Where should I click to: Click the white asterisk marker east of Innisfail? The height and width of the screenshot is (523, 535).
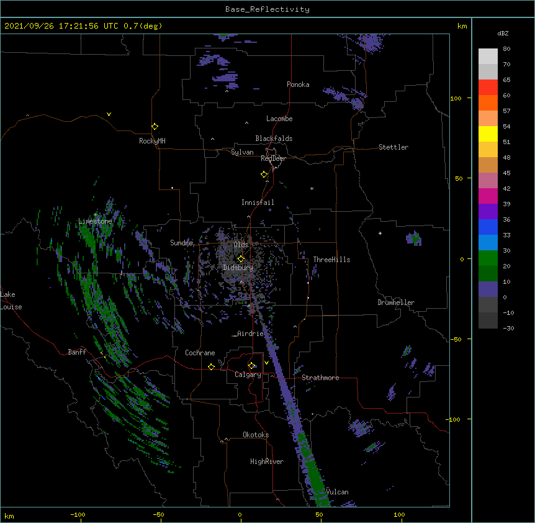pos(312,188)
